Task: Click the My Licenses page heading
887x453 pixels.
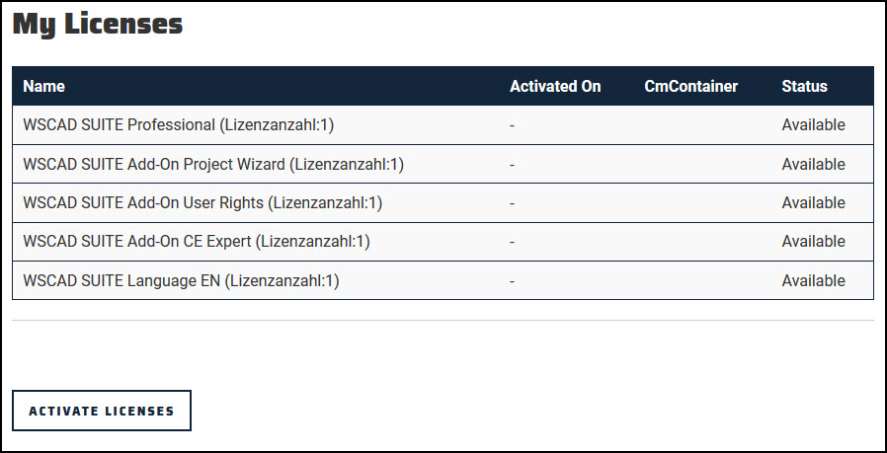Action: (98, 25)
